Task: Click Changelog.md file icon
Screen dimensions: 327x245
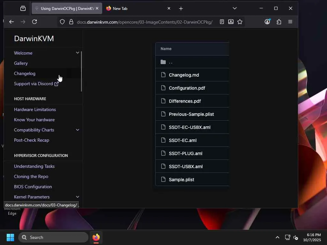Action: [x=163, y=75]
